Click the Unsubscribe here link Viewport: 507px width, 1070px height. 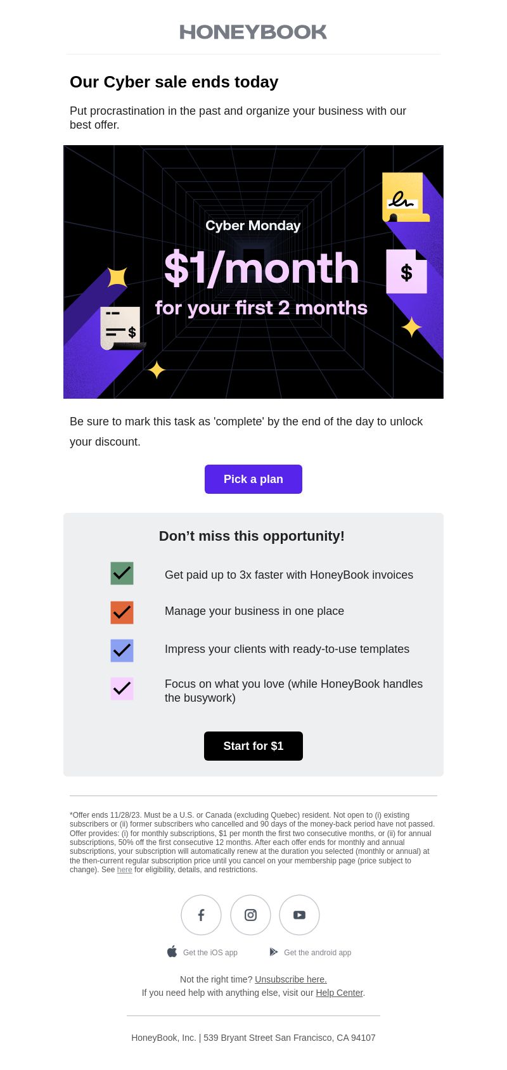[x=291, y=979]
